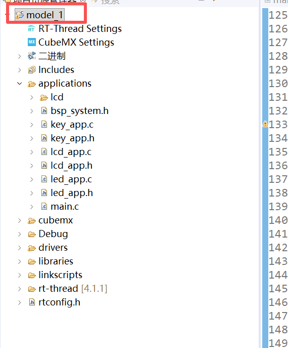Expand the lcd subfolder
Image resolution: width=288 pixels, height=348 pixels.
tap(32, 97)
